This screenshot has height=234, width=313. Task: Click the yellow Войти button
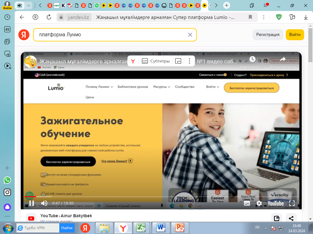point(295,35)
